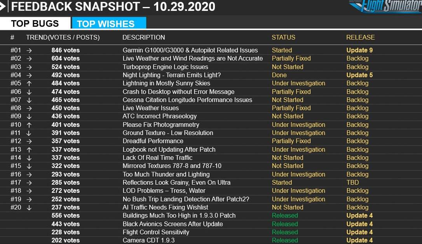Select 'Crash to Desktop without Error Message'

[178, 92]
